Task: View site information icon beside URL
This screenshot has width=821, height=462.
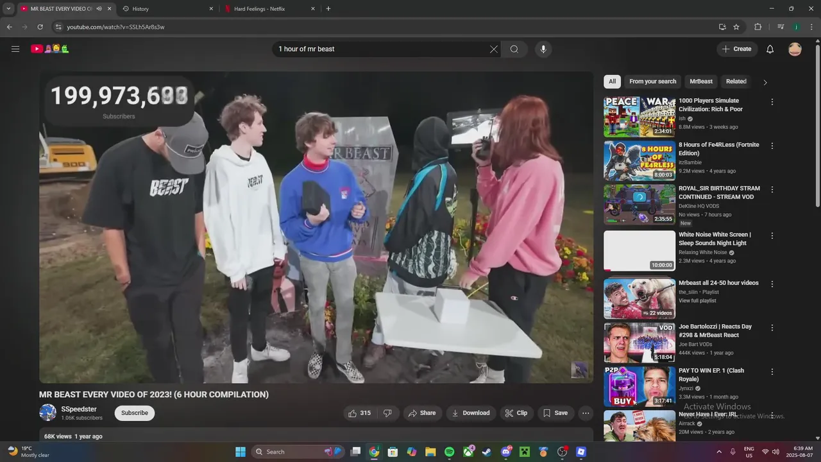Action: tap(58, 27)
